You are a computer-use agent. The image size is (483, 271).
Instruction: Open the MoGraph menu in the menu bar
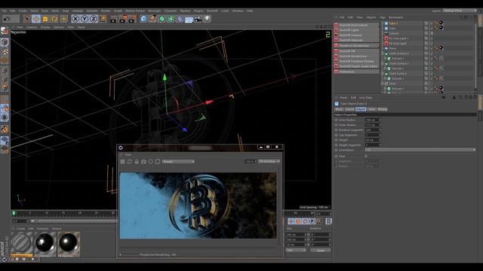[x=154, y=11]
